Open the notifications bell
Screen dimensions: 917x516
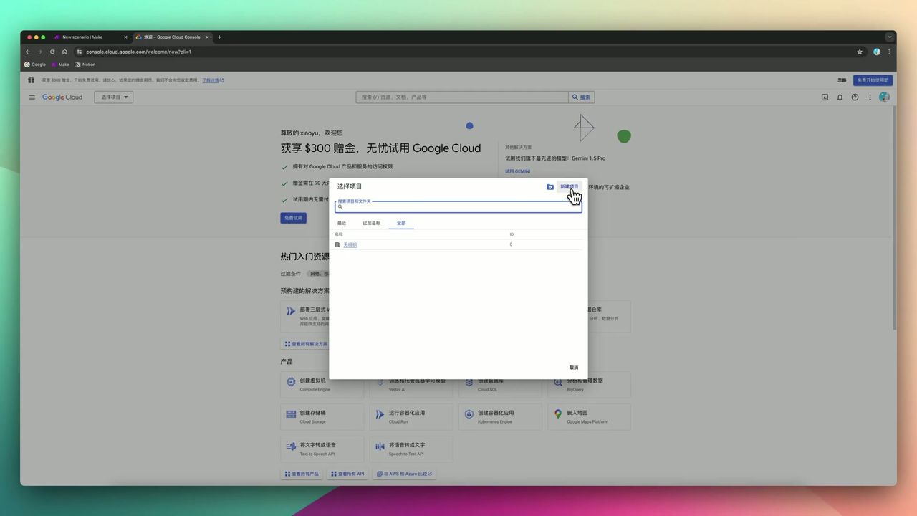(840, 97)
